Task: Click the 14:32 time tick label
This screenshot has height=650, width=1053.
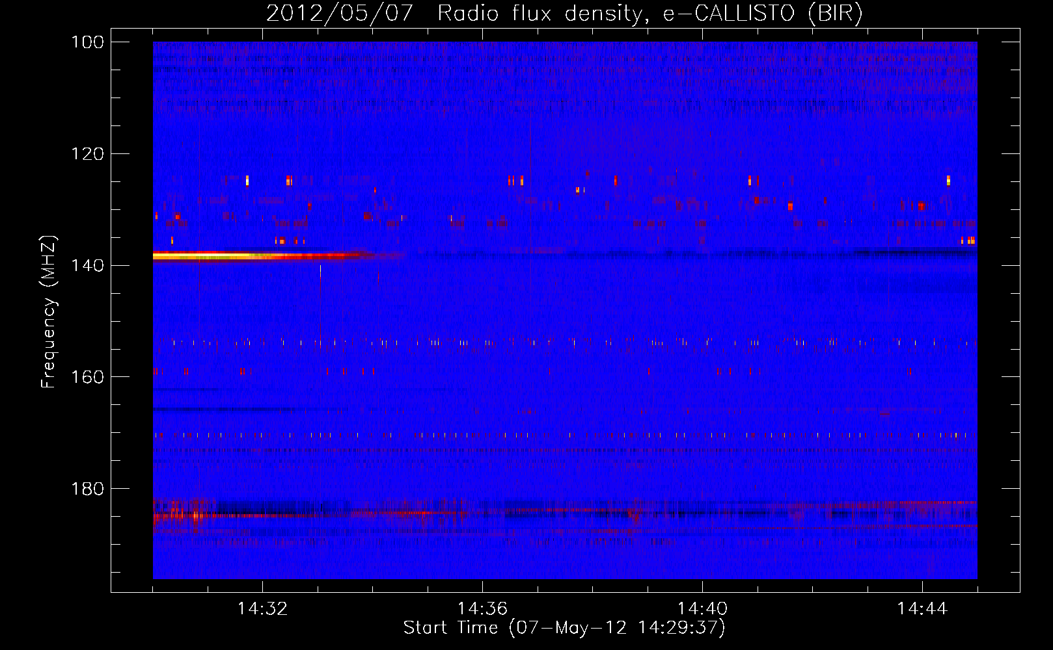Action: click(262, 609)
